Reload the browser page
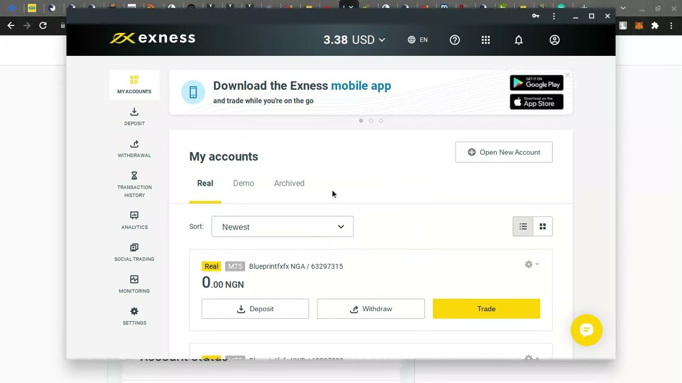Image resolution: width=682 pixels, height=383 pixels. click(43, 26)
